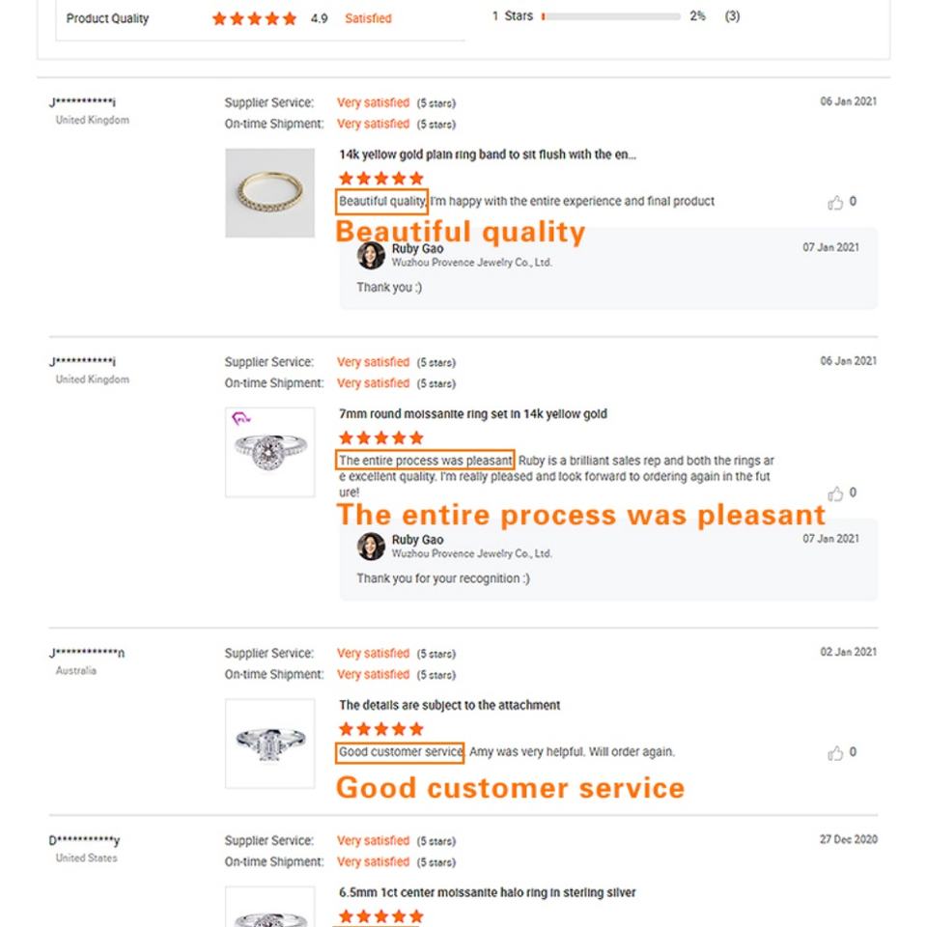Click five-star rating on the 7mm moissanite review
This screenshot has width=927, height=927.
click(381, 438)
